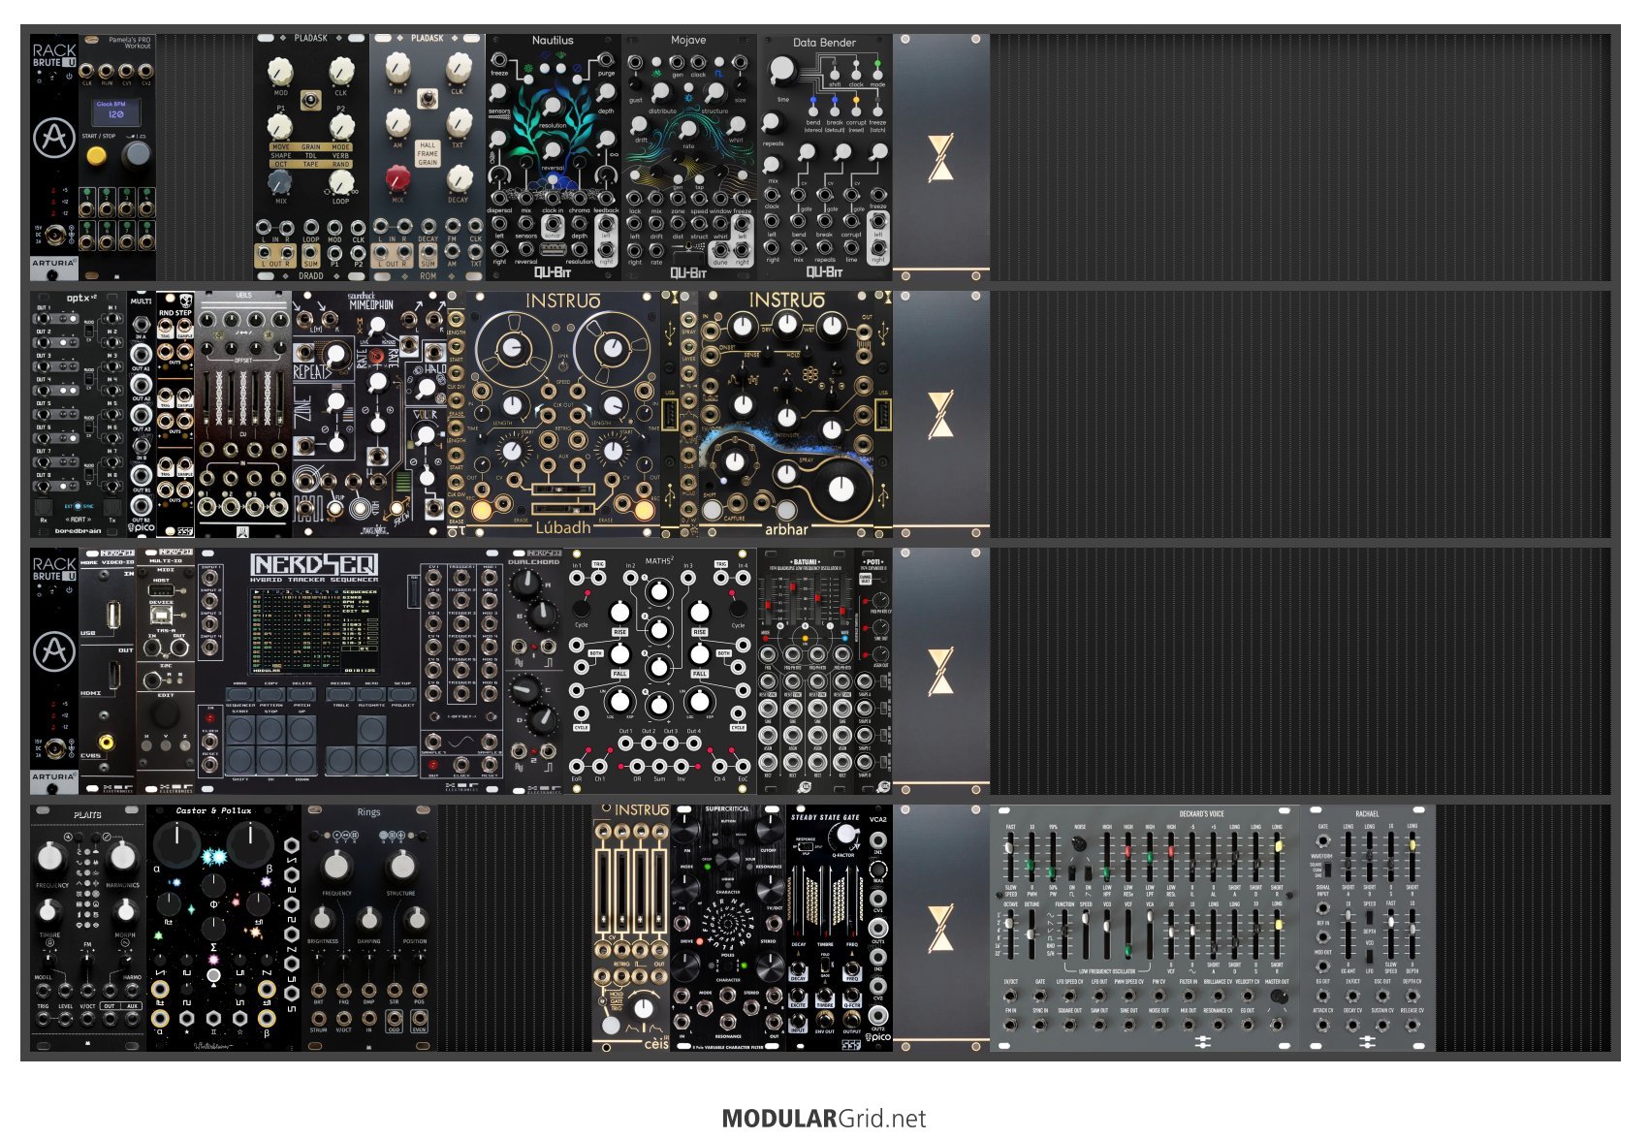
Task: Click the Sum output jack on Maths
Action: point(659,767)
